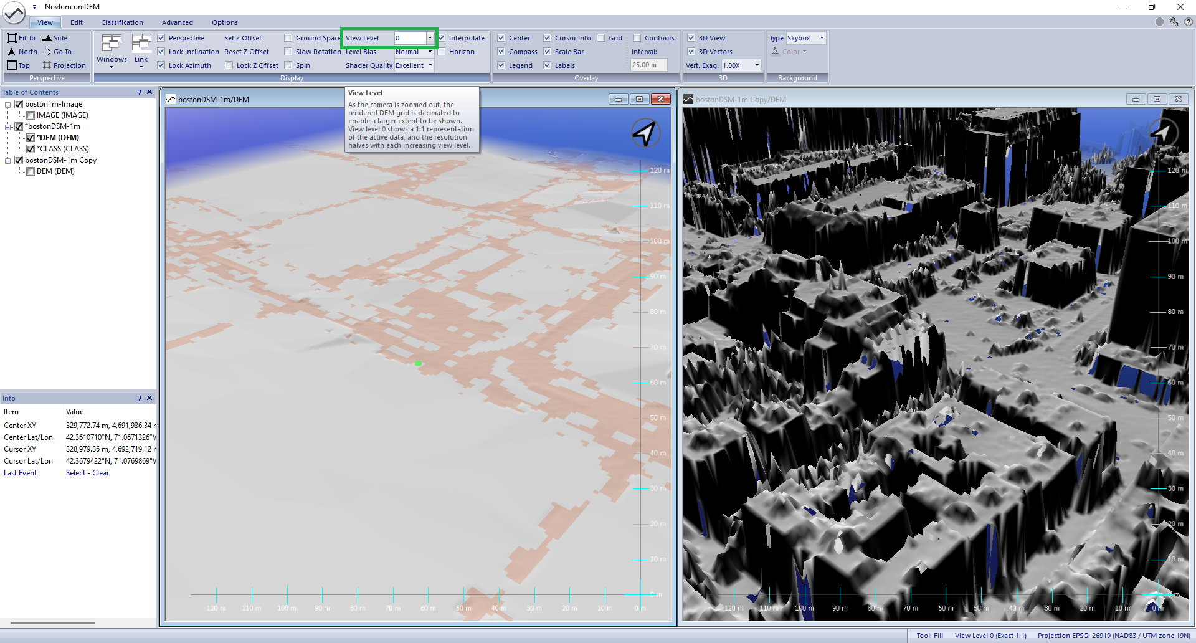Viewport: 1196px width, 643px height.
Task: Click the View Level 0 status text
Action: (990, 636)
